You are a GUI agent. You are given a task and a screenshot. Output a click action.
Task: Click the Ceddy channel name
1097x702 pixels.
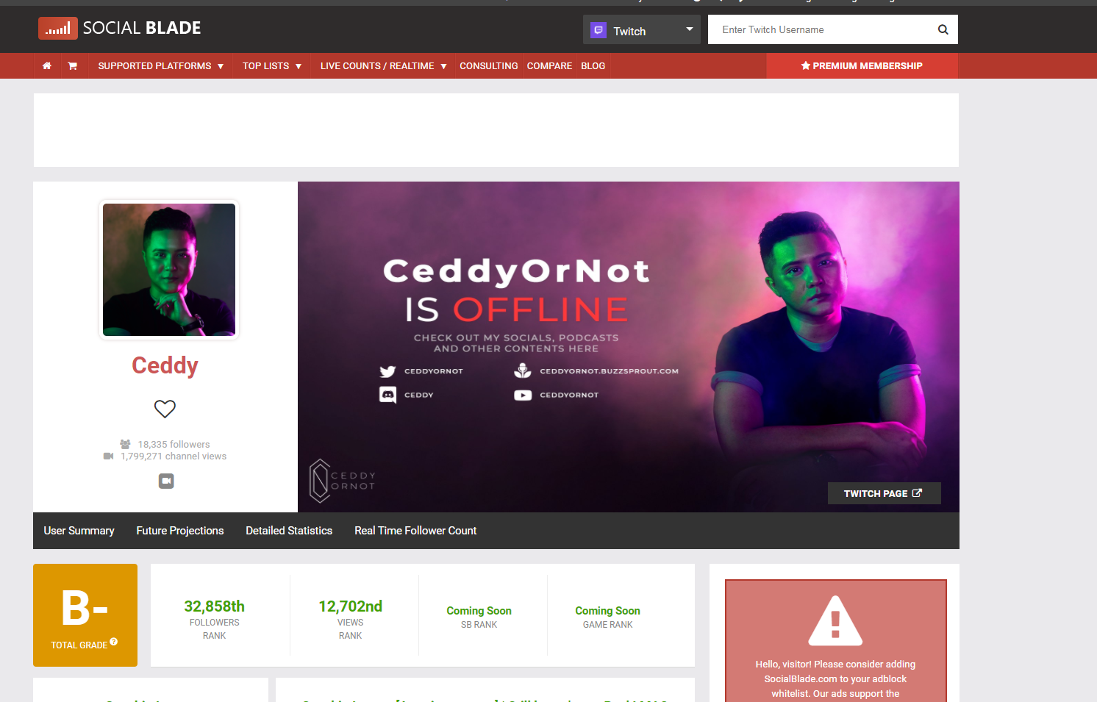[x=165, y=365]
